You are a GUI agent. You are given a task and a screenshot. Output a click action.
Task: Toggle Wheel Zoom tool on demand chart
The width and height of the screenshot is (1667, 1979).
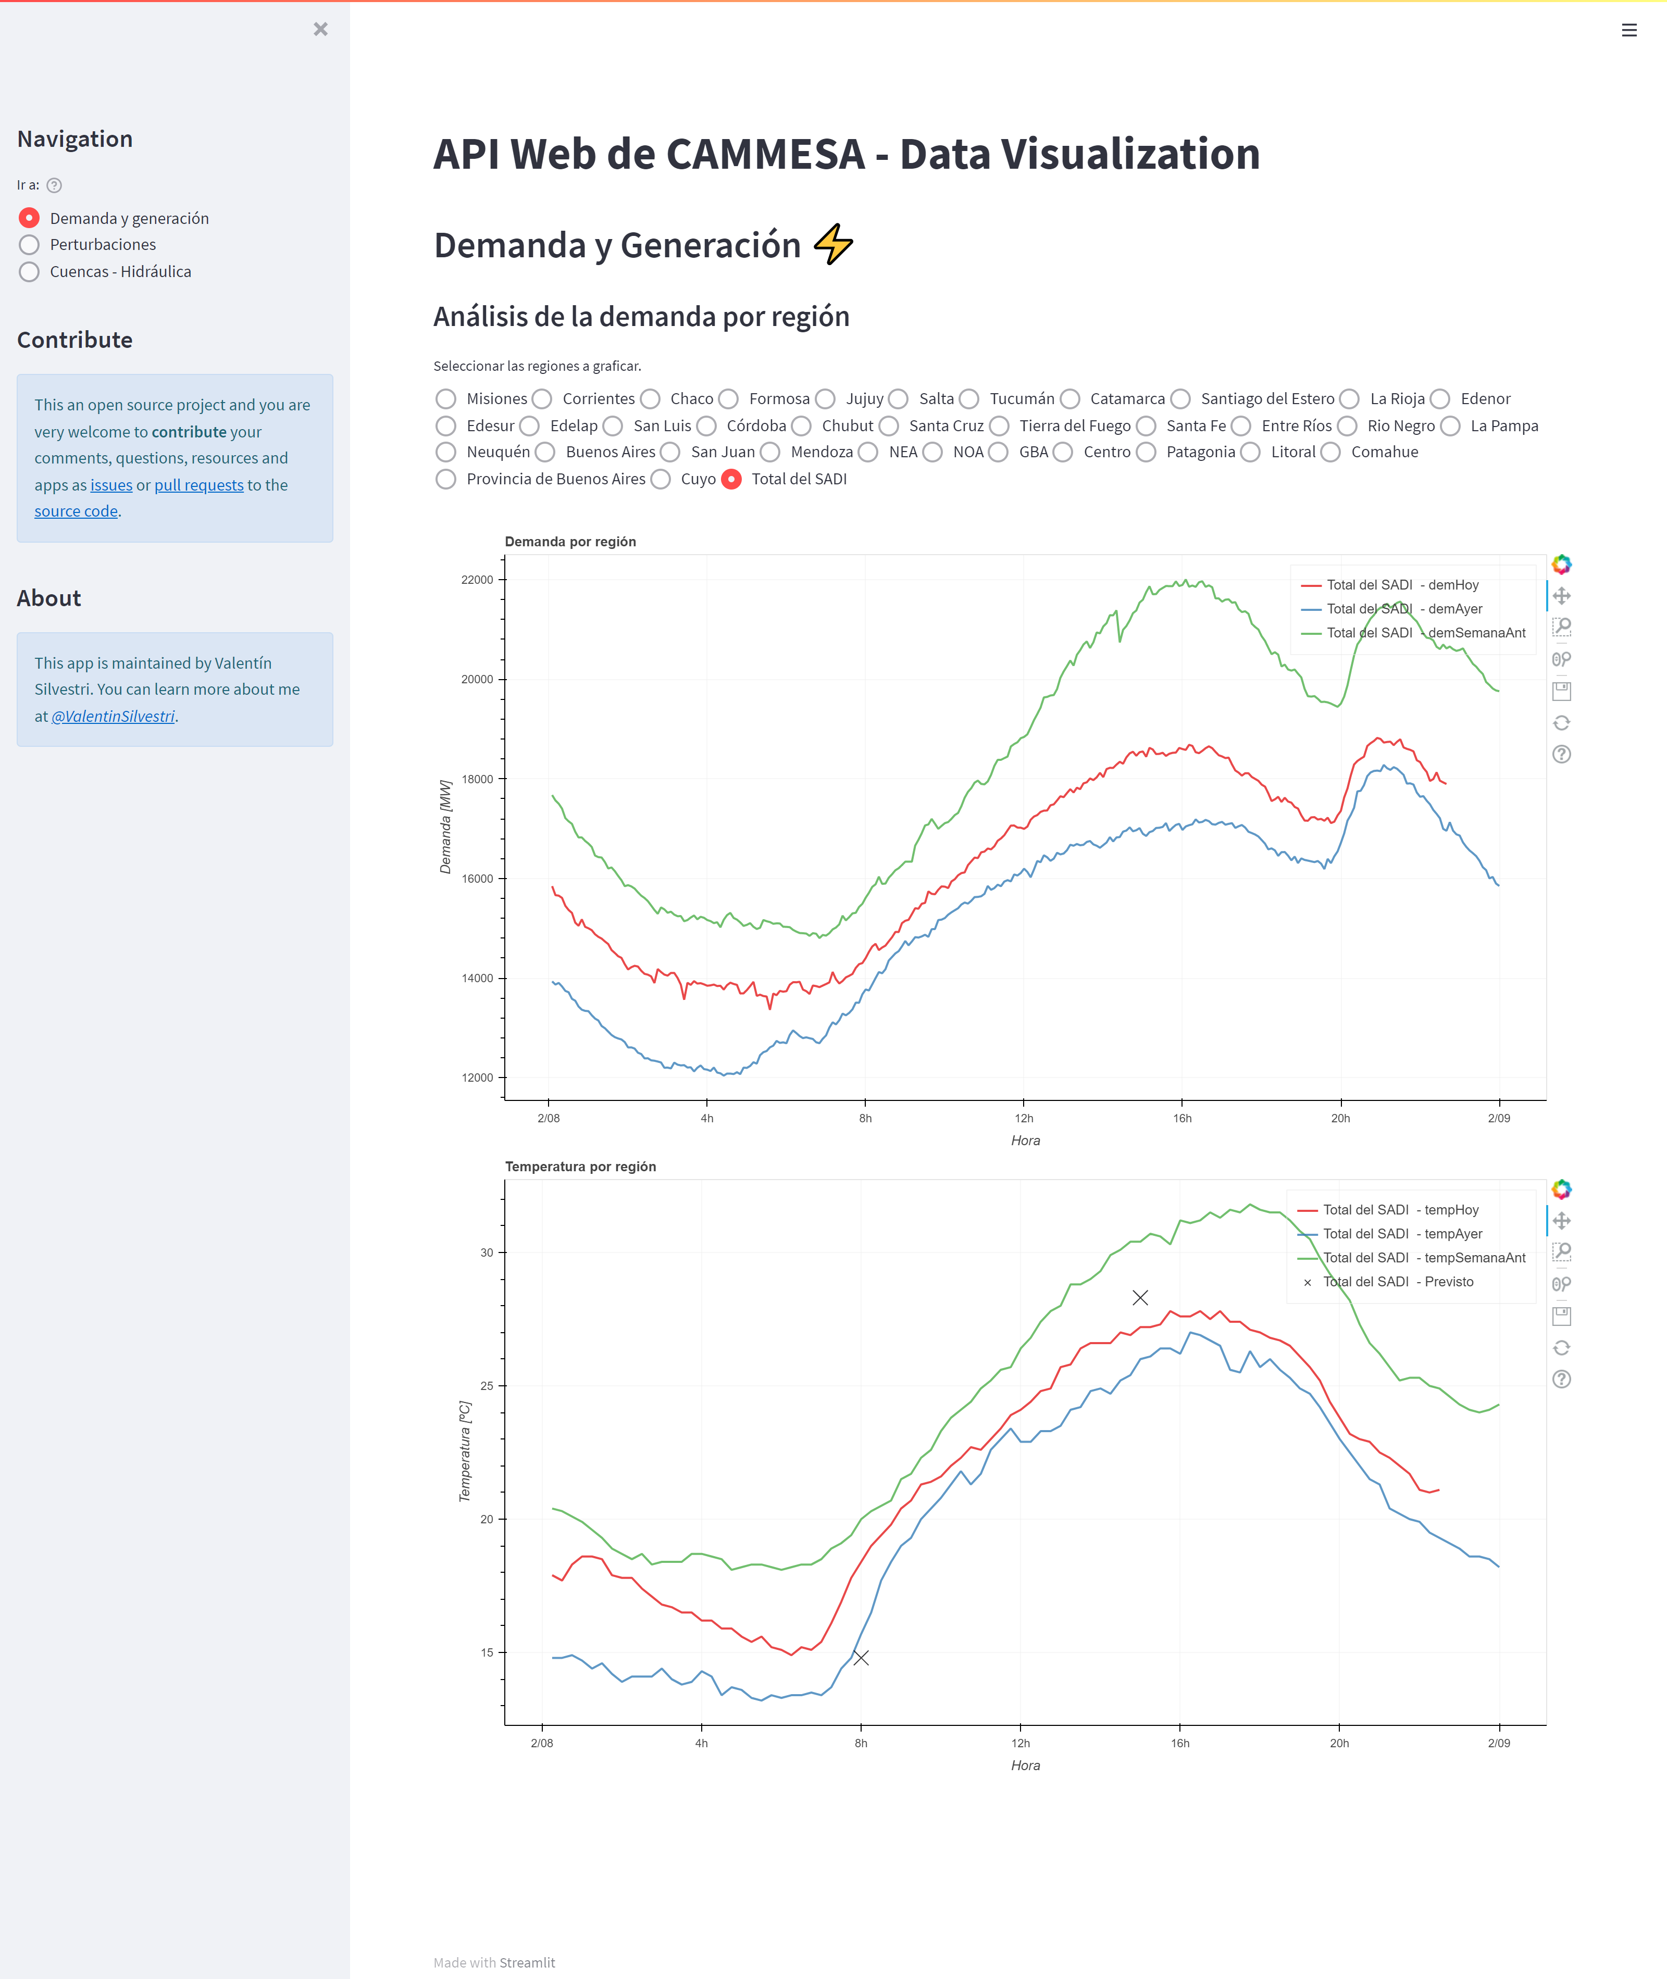[1561, 659]
